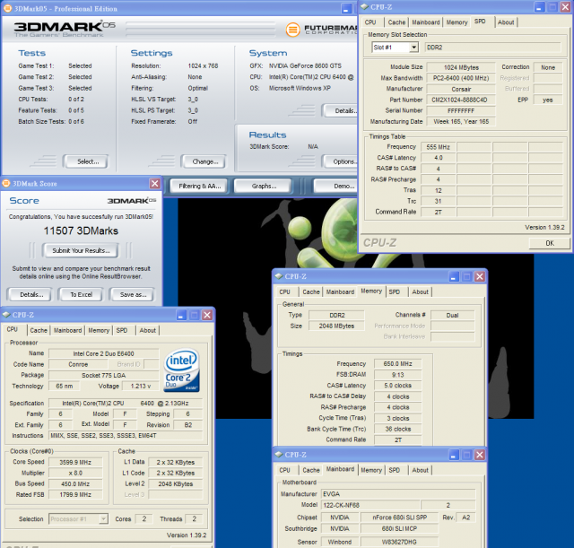Open system Details... in 3DMark05
574x548 pixels.
340,111
